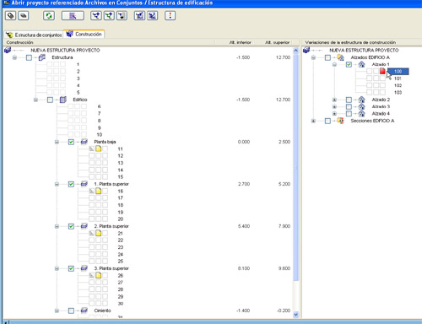Expand the Alzado 2 node
This screenshot has width=422, height=324.
(x=334, y=100)
